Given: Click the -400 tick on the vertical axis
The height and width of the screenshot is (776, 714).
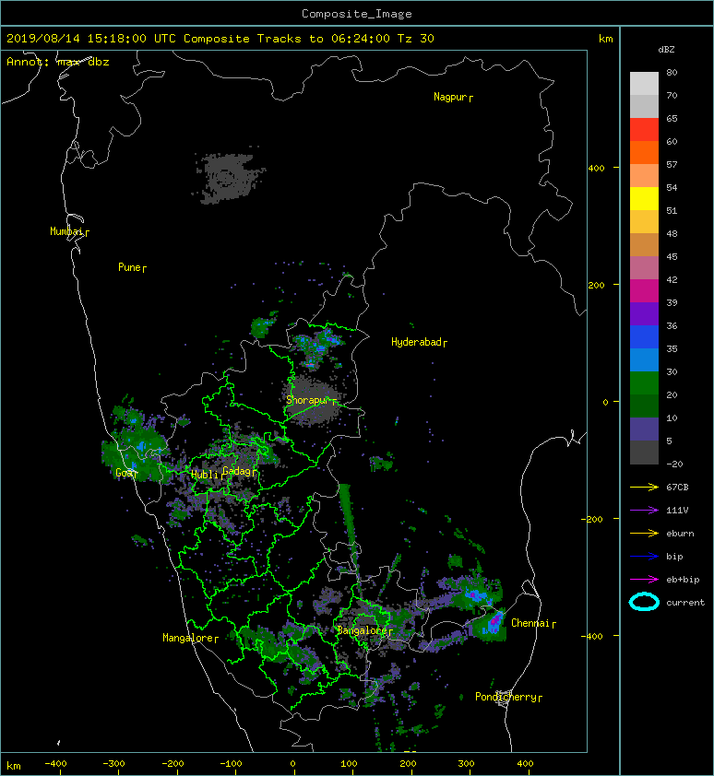Looking at the screenshot, I should point(592,636).
